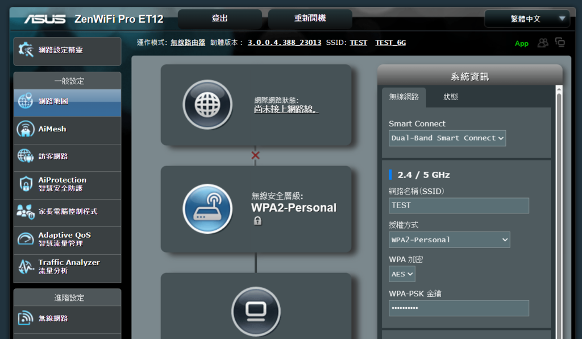
Task: Click the WPA-PSK 金鑰 password field
Action: coord(459,308)
